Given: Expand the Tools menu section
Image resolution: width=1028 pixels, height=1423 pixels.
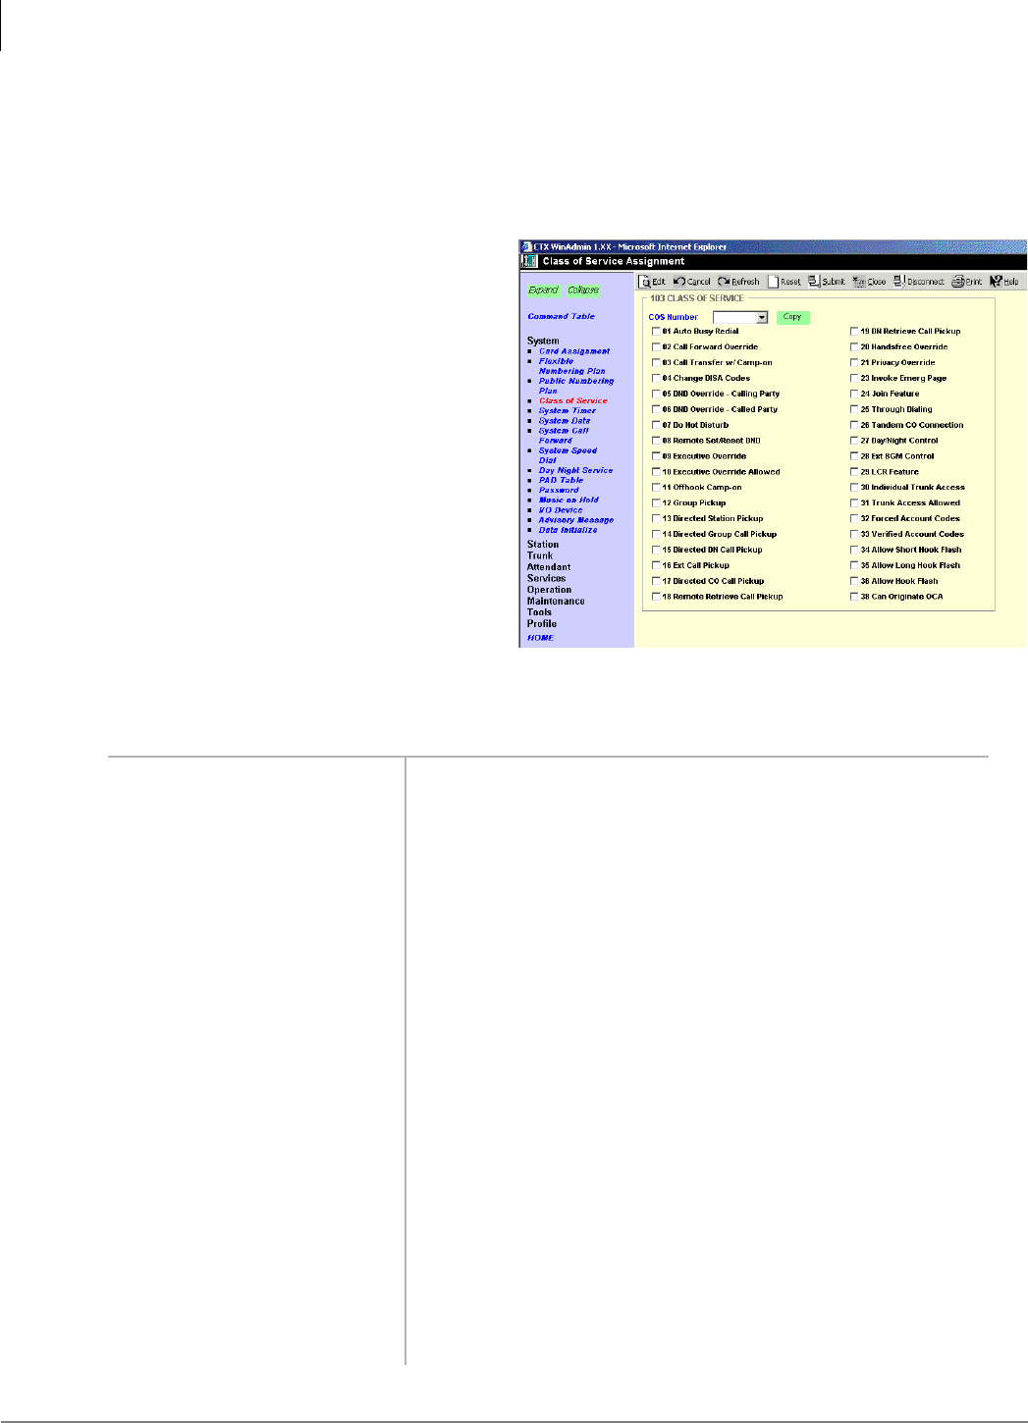Looking at the screenshot, I should click(x=539, y=612).
